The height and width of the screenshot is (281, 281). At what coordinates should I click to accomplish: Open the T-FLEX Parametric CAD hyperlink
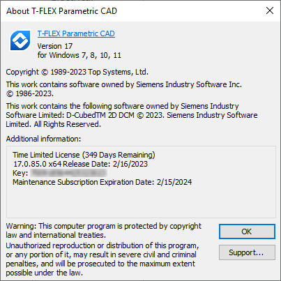click(76, 33)
